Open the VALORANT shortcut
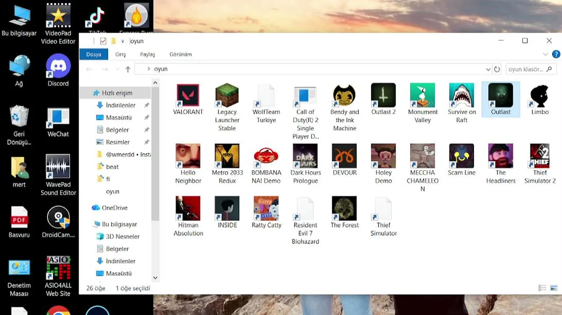Image resolution: width=562 pixels, height=315 pixels. point(188,100)
